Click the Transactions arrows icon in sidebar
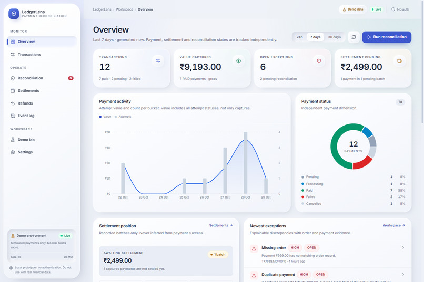The image size is (424, 282). (13, 55)
